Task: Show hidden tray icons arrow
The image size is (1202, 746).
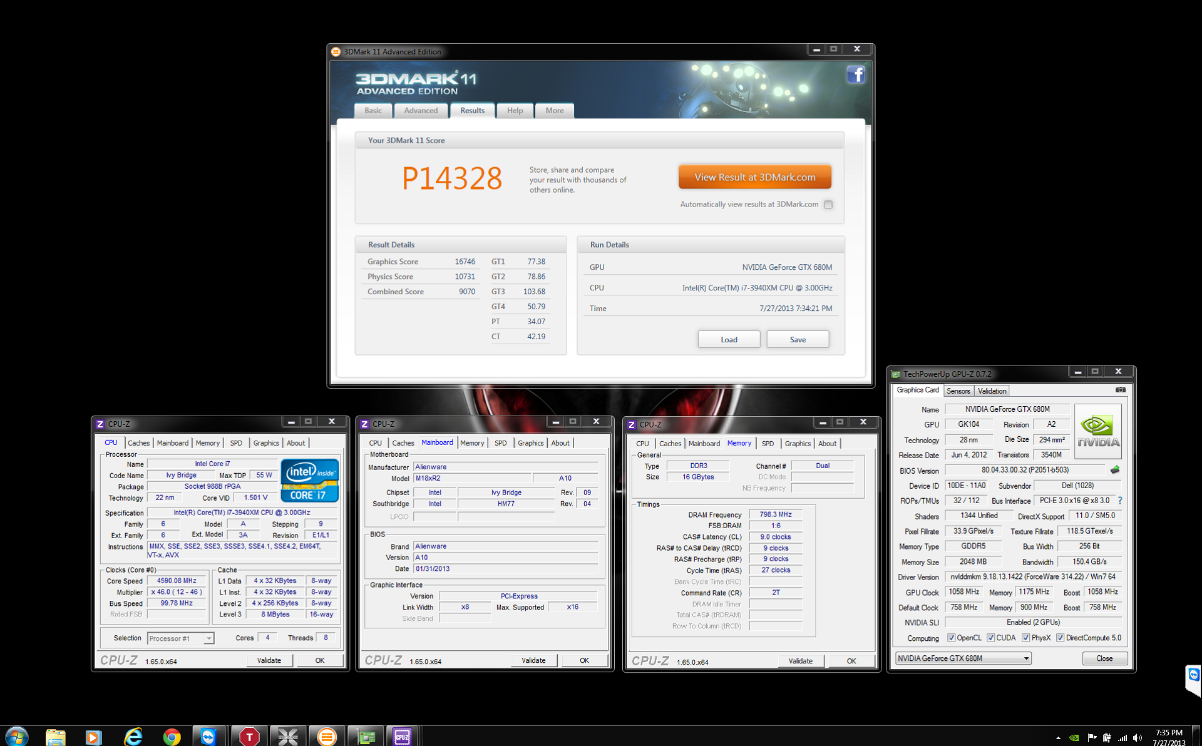Action: pos(1058,738)
